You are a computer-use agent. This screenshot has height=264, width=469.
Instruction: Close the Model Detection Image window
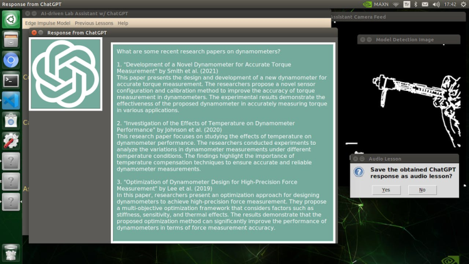[362, 40]
